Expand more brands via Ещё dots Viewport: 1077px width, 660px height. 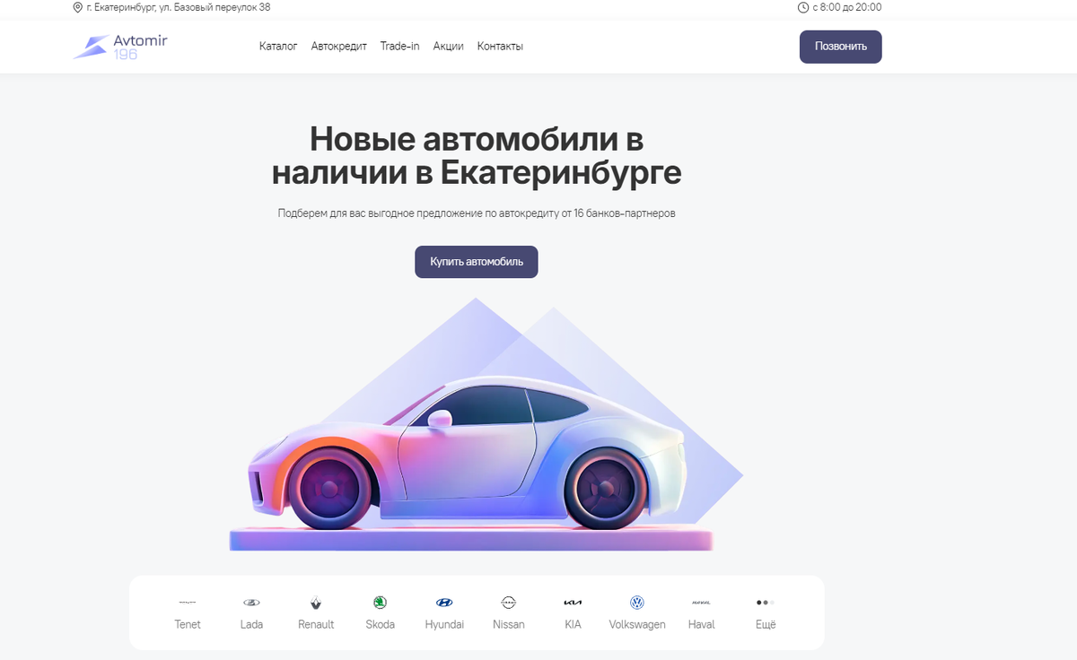[x=766, y=603]
